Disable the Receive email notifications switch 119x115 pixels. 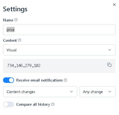(9, 80)
